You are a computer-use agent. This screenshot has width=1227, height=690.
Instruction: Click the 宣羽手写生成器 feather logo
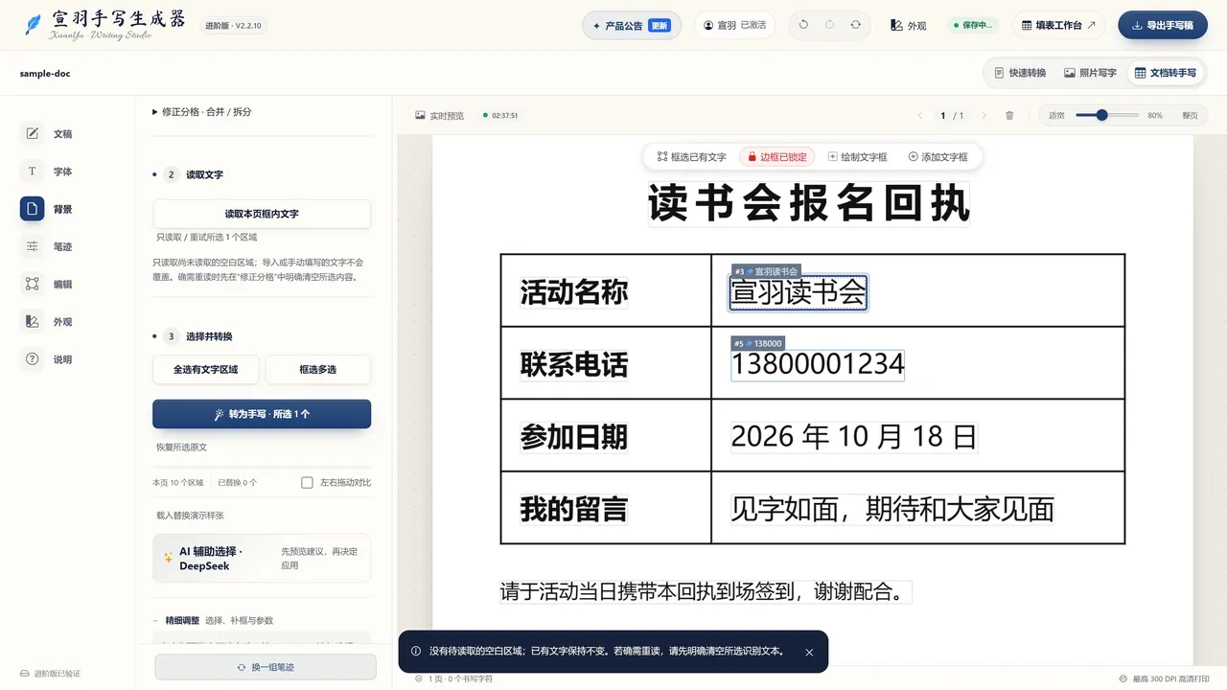coord(35,25)
